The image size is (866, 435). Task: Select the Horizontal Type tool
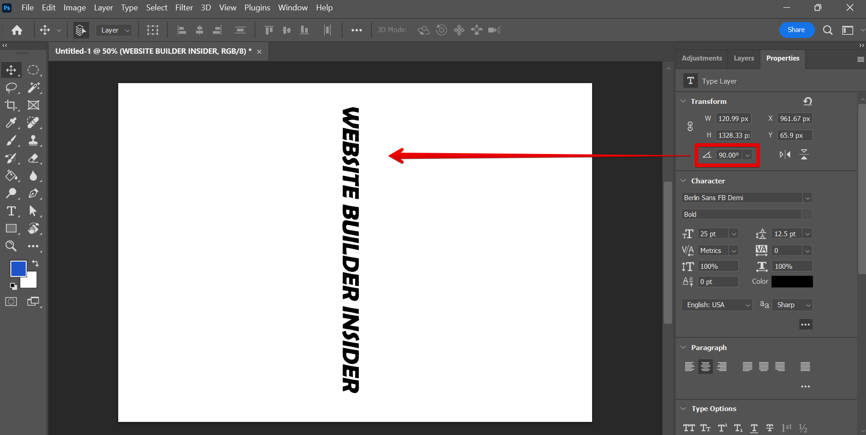tap(11, 211)
